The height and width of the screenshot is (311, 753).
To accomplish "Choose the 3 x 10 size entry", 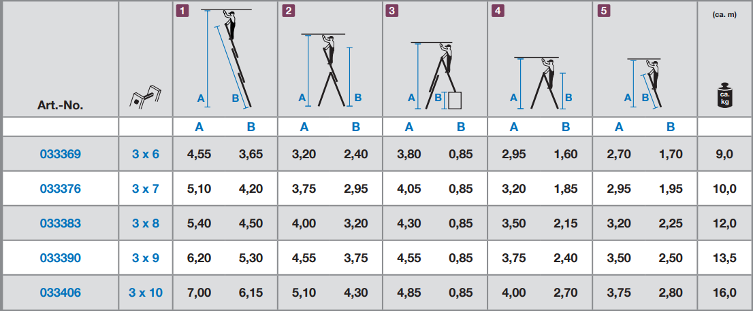I will [146, 293].
